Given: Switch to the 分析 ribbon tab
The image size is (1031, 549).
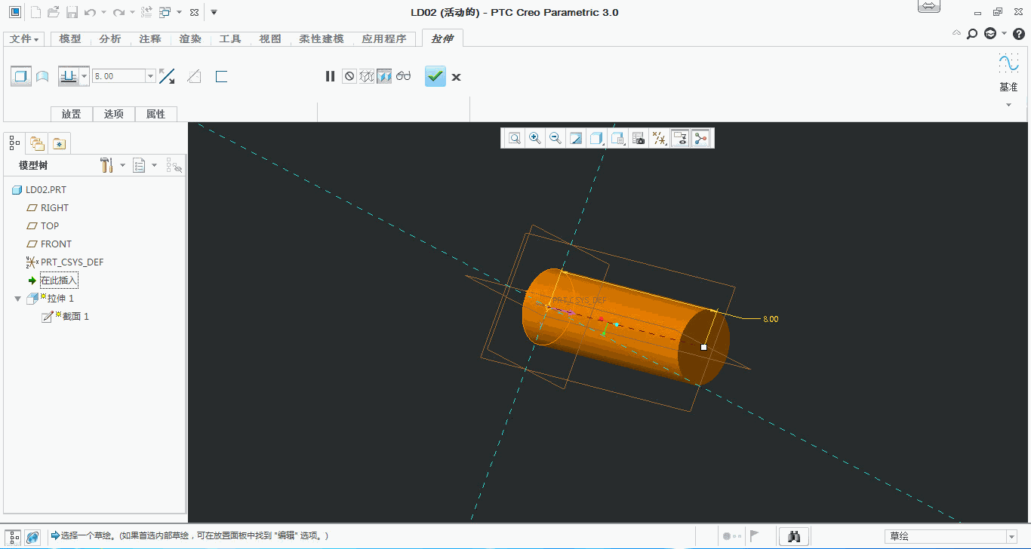Looking at the screenshot, I should 110,38.
